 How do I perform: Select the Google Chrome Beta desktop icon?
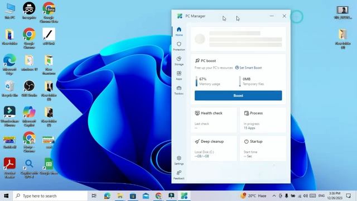49,12
